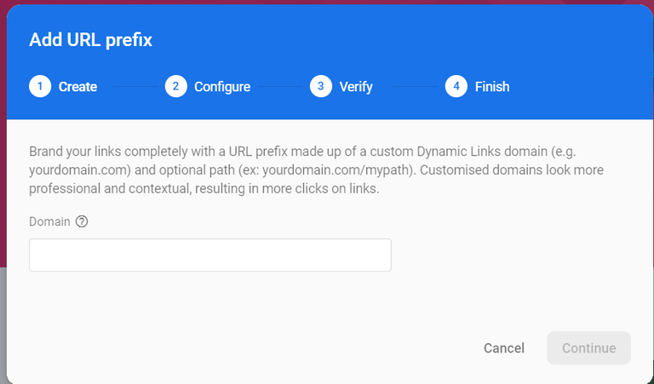654x384 pixels.
Task: Click the step 3 number circle
Action: [321, 87]
